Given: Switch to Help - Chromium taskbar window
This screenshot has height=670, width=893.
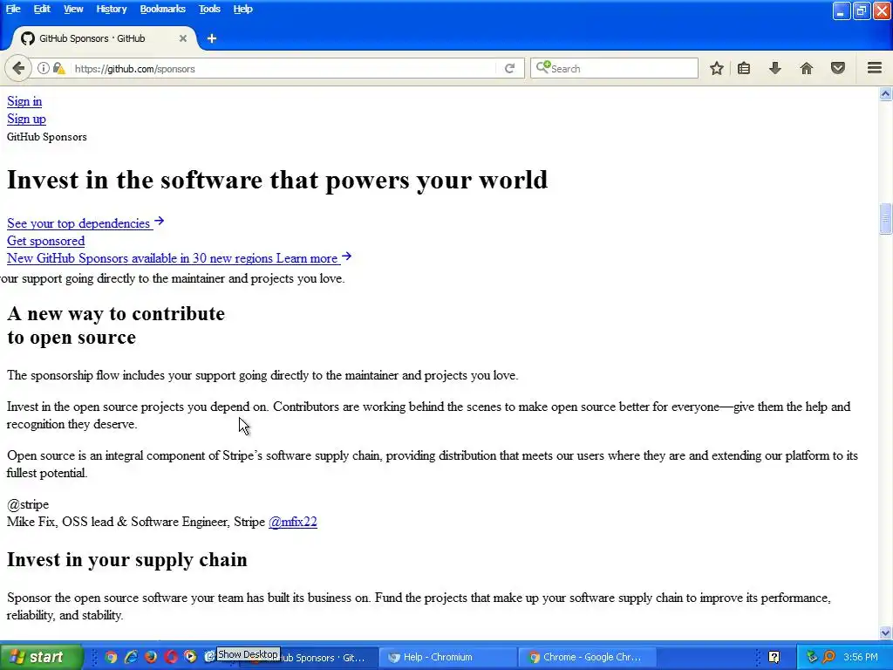Looking at the screenshot, I should [x=448, y=657].
